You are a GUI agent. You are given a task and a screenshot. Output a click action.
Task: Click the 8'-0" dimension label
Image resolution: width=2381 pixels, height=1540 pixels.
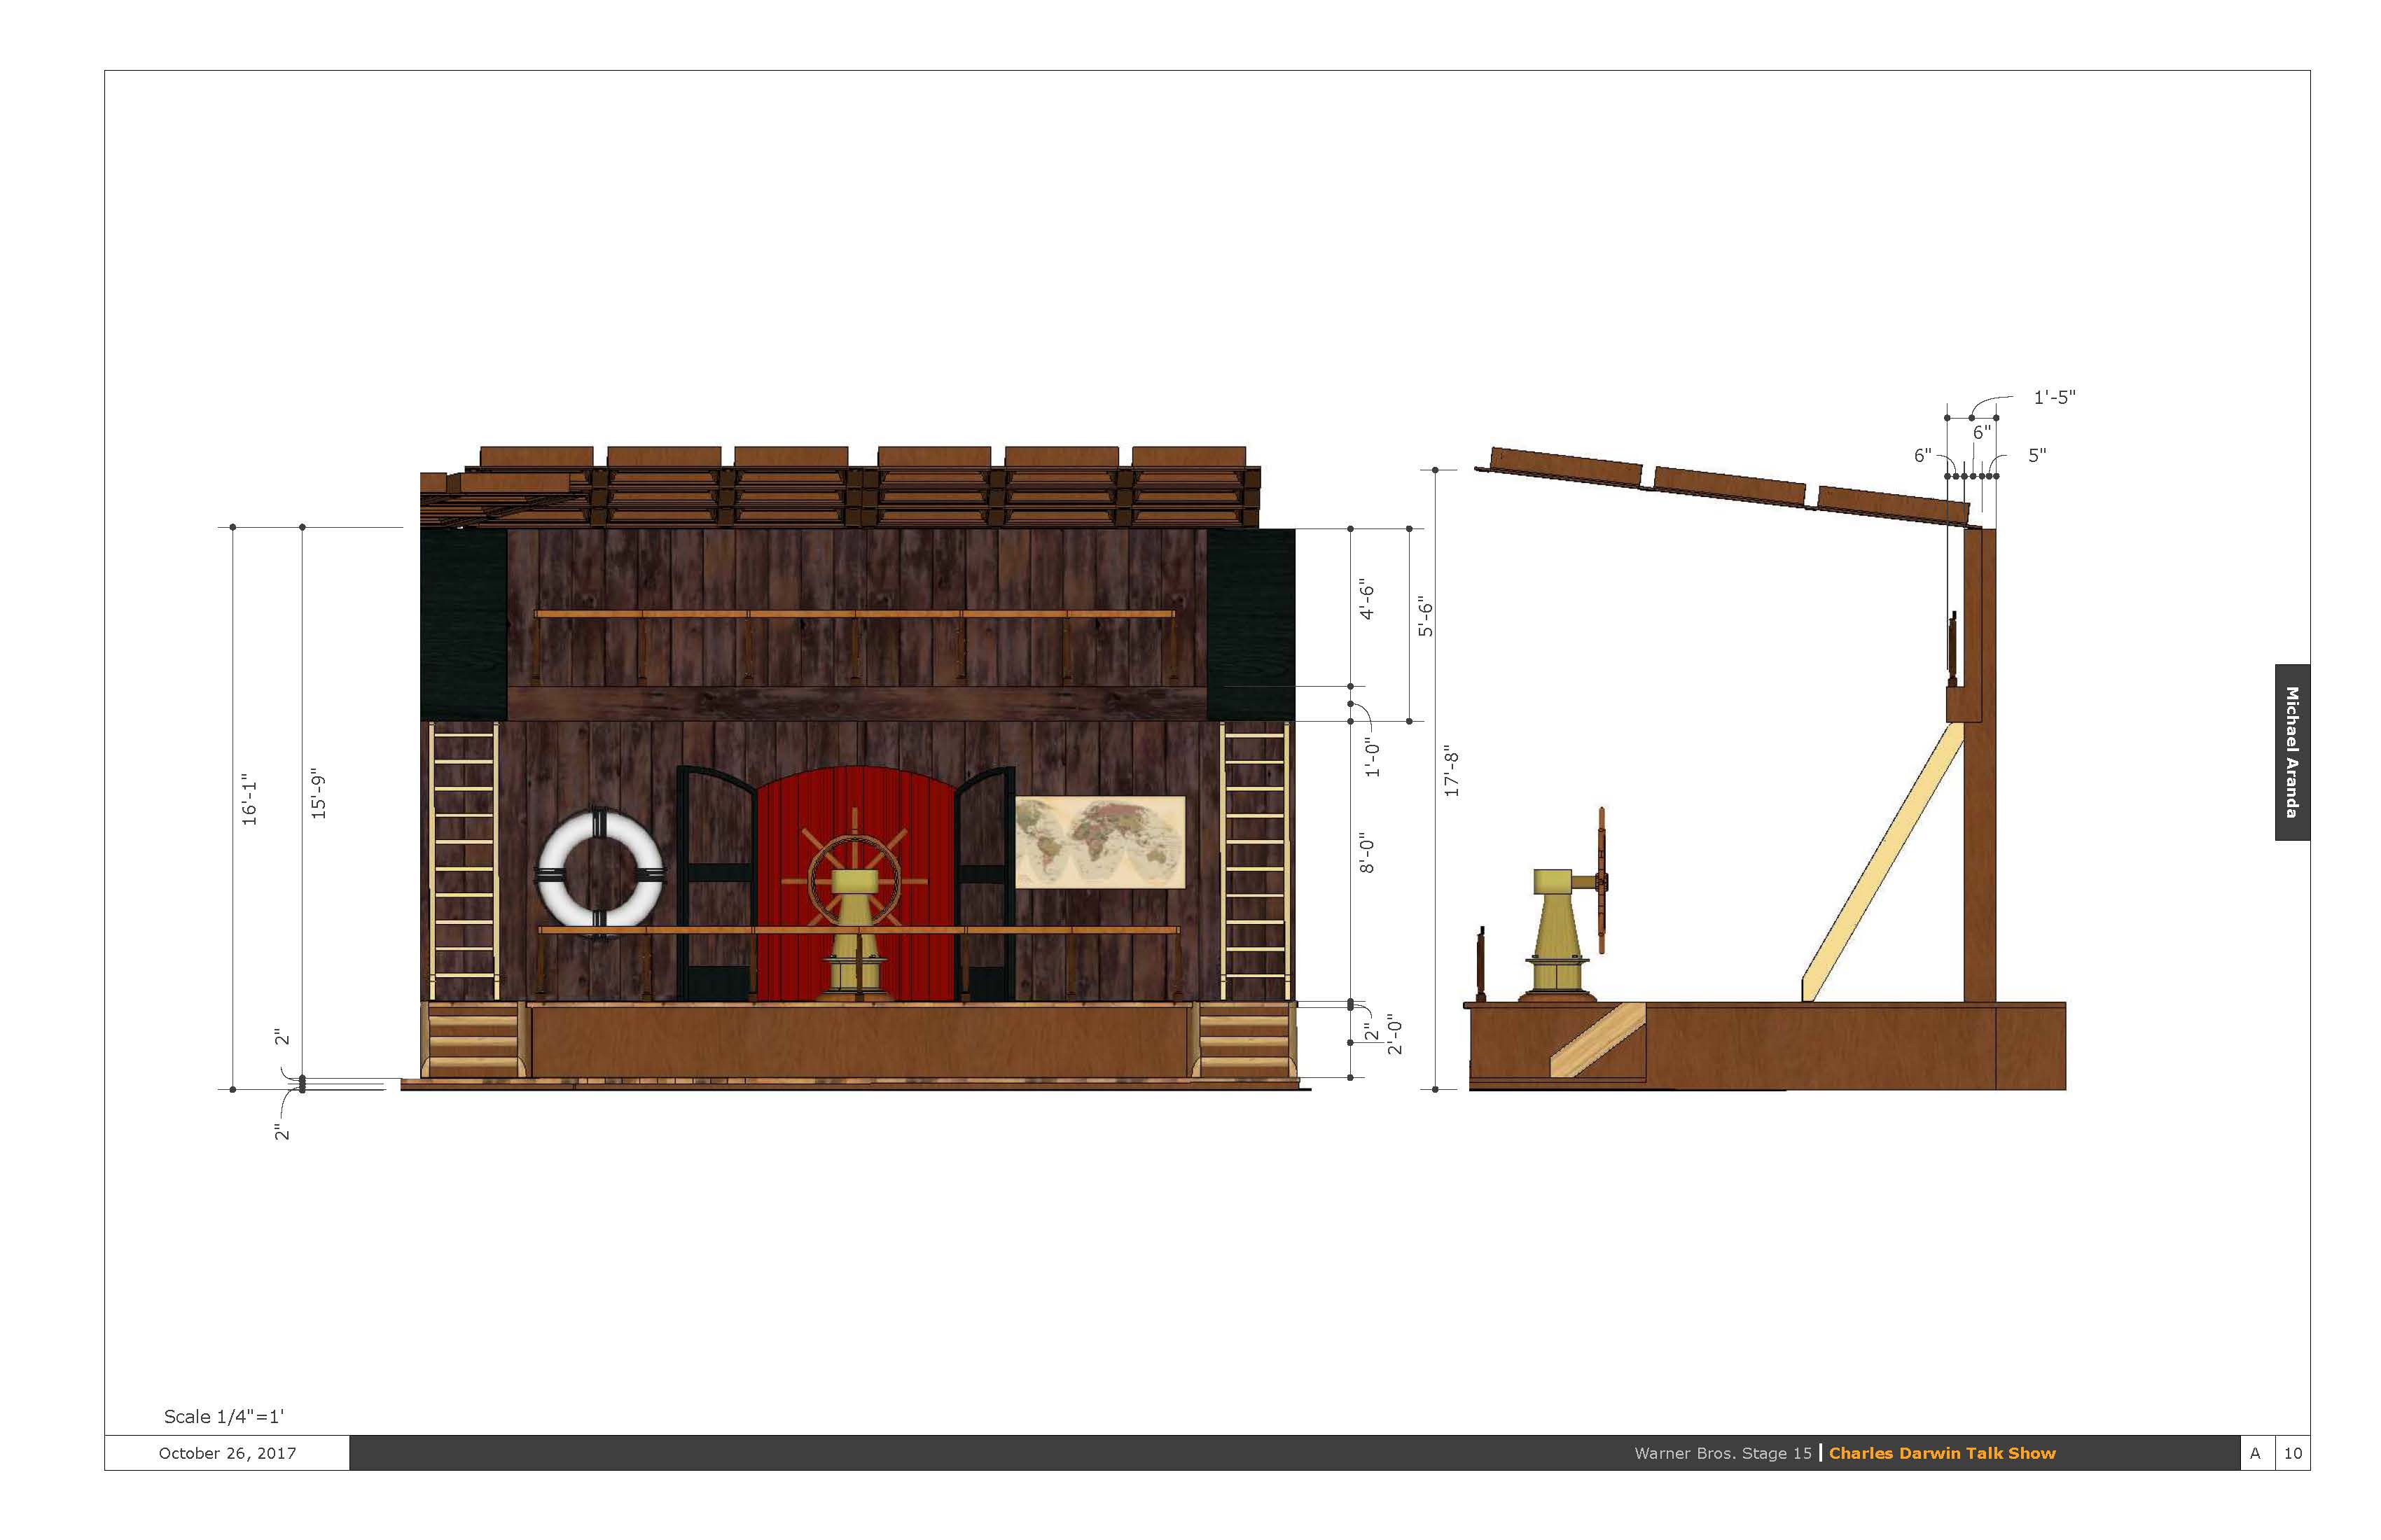pos(1368,853)
